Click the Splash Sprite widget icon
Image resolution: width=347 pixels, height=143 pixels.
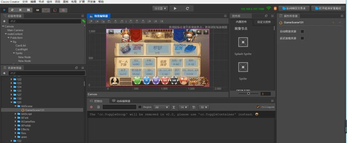[x=243, y=42]
